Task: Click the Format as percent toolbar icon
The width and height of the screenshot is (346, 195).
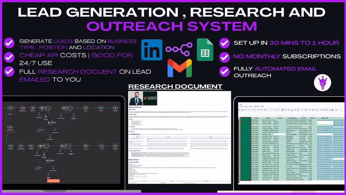Action: tap(252, 110)
